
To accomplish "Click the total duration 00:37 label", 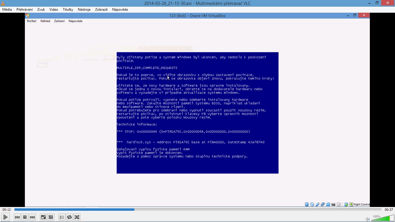I will tap(389, 210).
